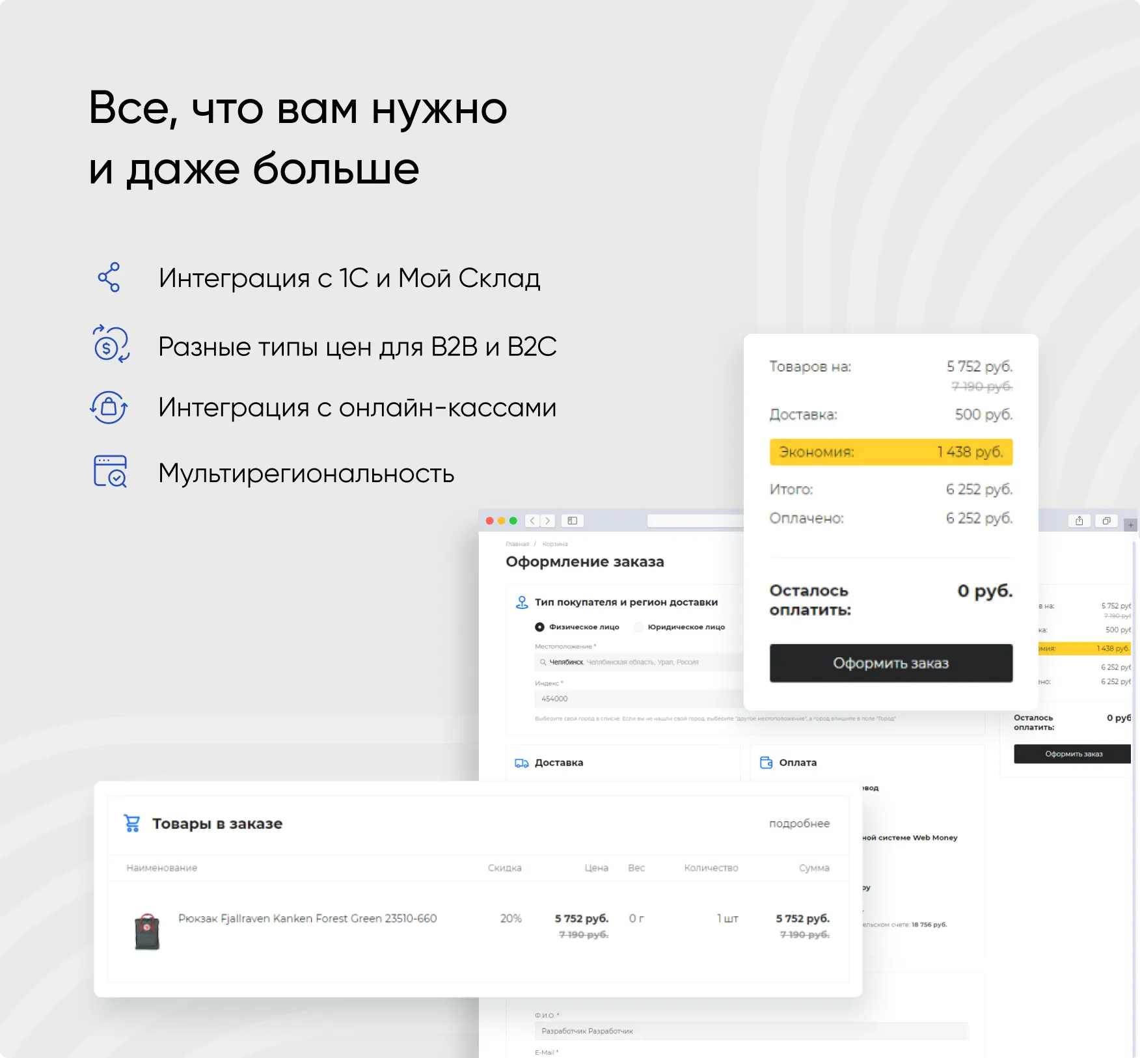Select the Юридическое лицо radio option
The height and width of the screenshot is (1058, 1140).
pyautogui.click(x=638, y=627)
